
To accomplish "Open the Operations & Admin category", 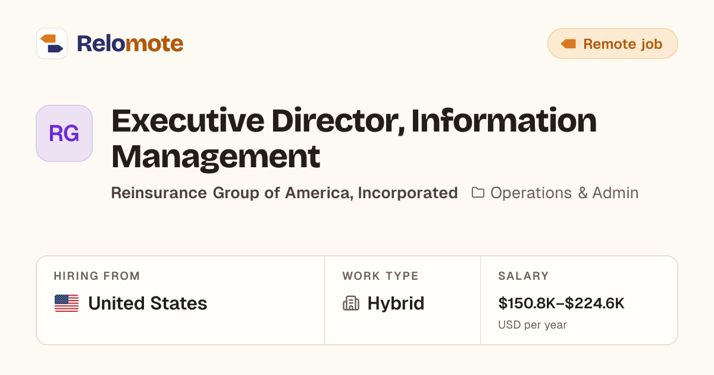I will (x=564, y=193).
